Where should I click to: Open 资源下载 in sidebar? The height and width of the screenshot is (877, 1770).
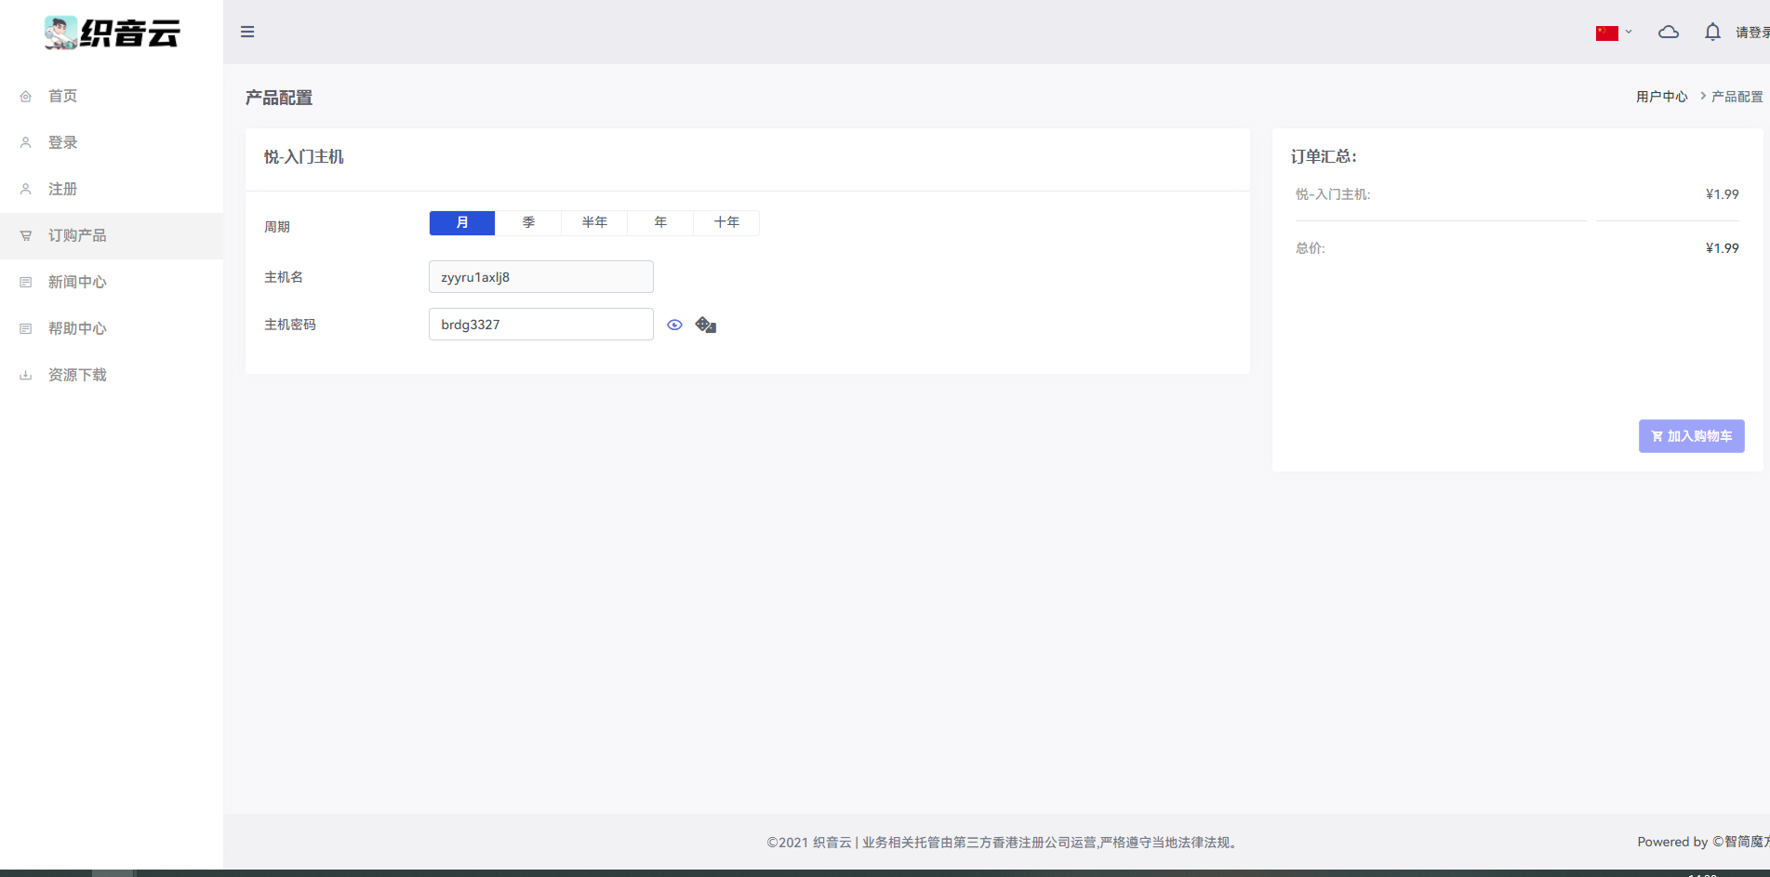(x=77, y=375)
